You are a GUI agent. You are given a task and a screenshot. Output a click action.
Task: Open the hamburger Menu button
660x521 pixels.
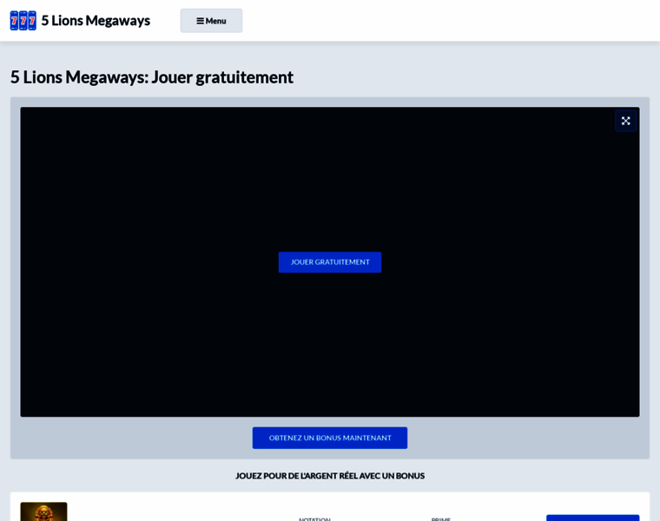211,21
